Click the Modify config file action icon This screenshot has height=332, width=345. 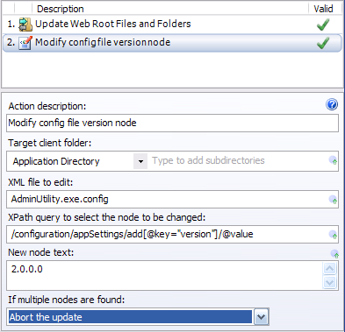pos(25,43)
